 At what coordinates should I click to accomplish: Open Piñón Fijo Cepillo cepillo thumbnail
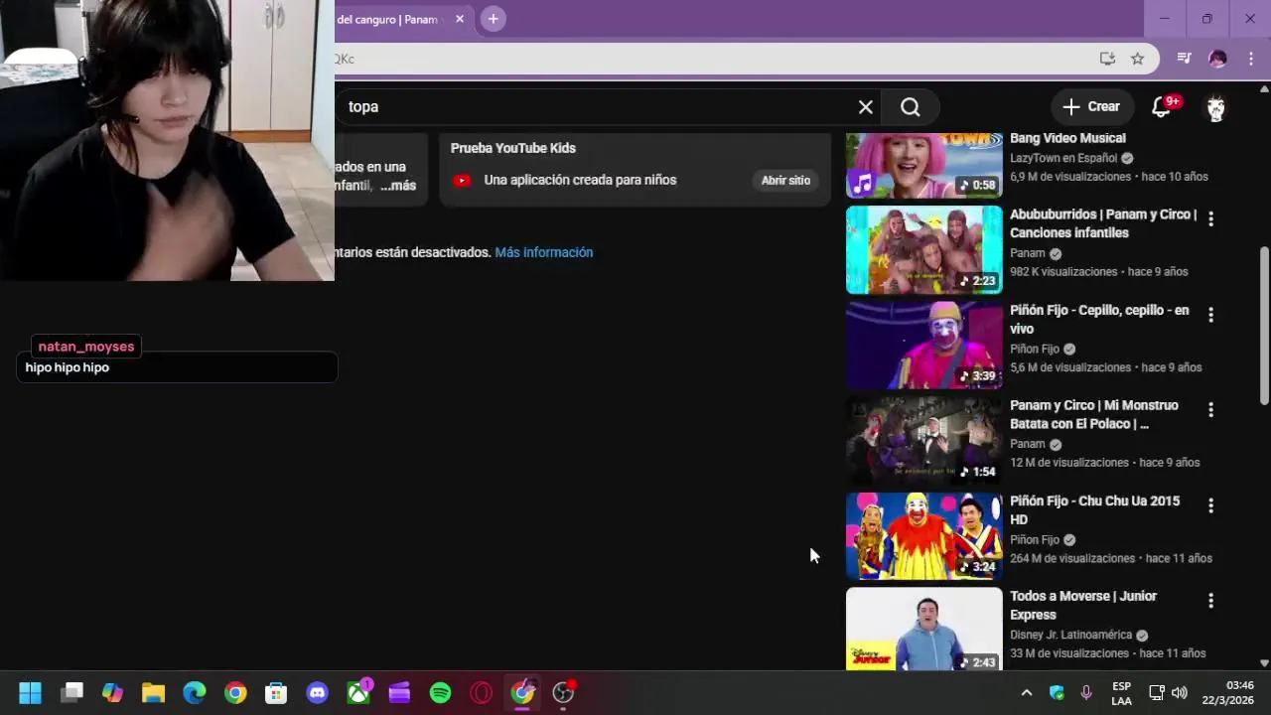(924, 346)
